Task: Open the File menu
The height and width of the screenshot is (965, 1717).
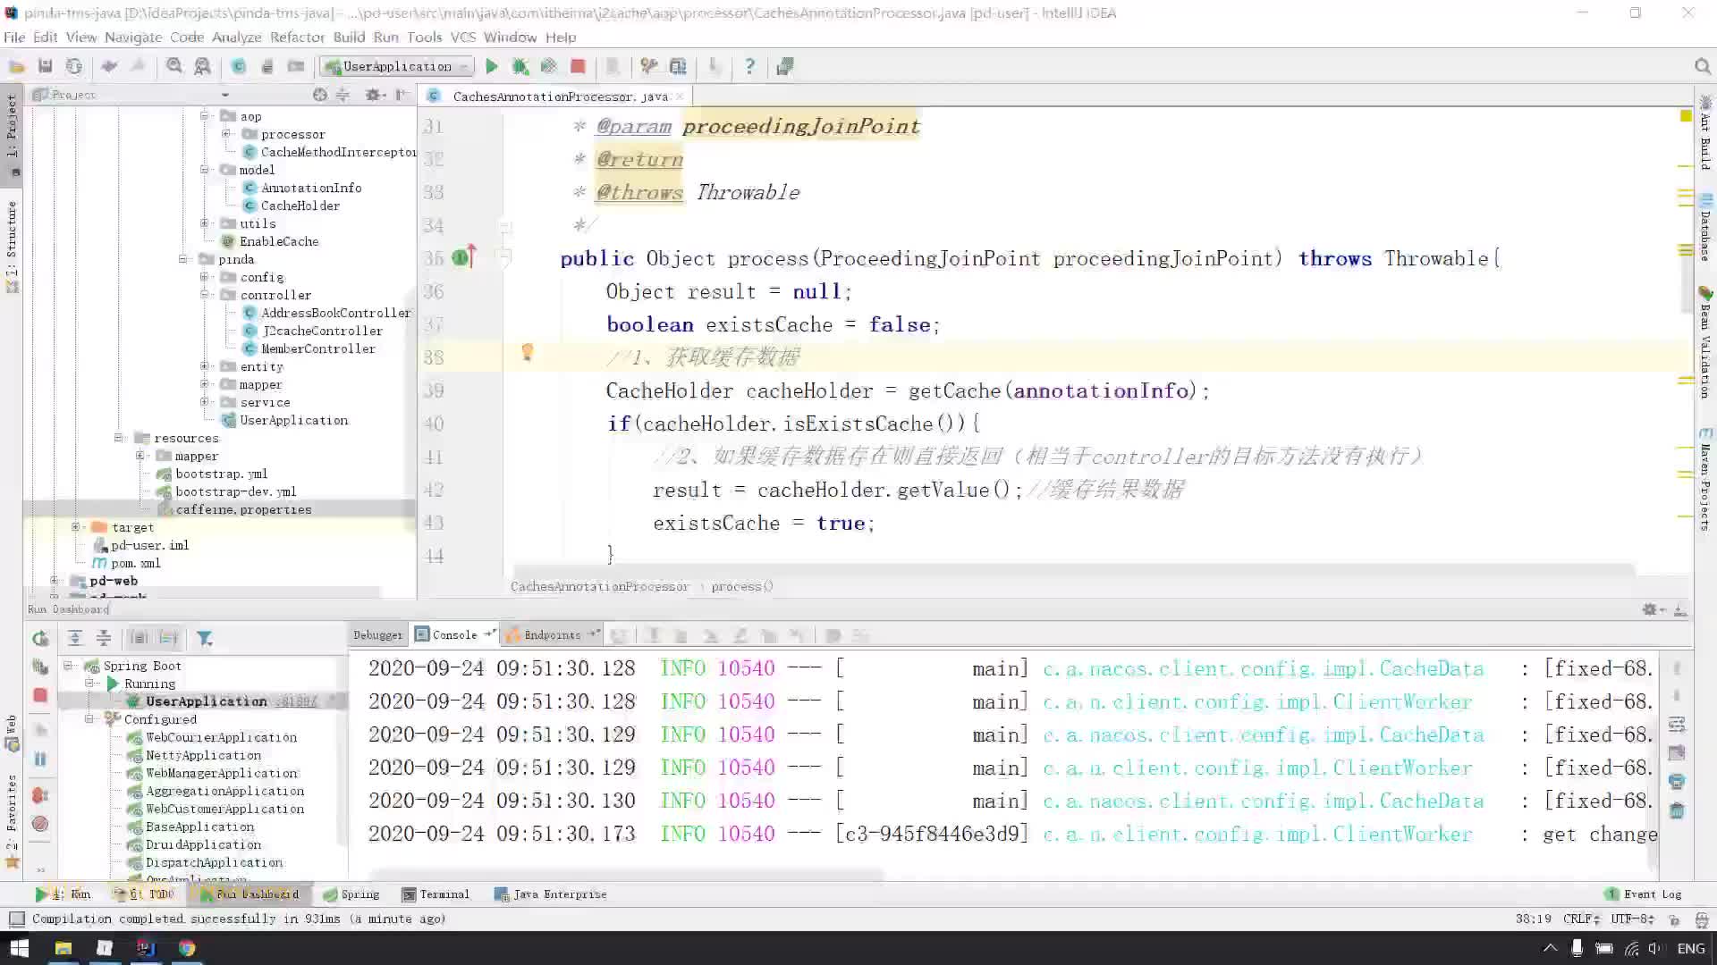Action: (14, 37)
